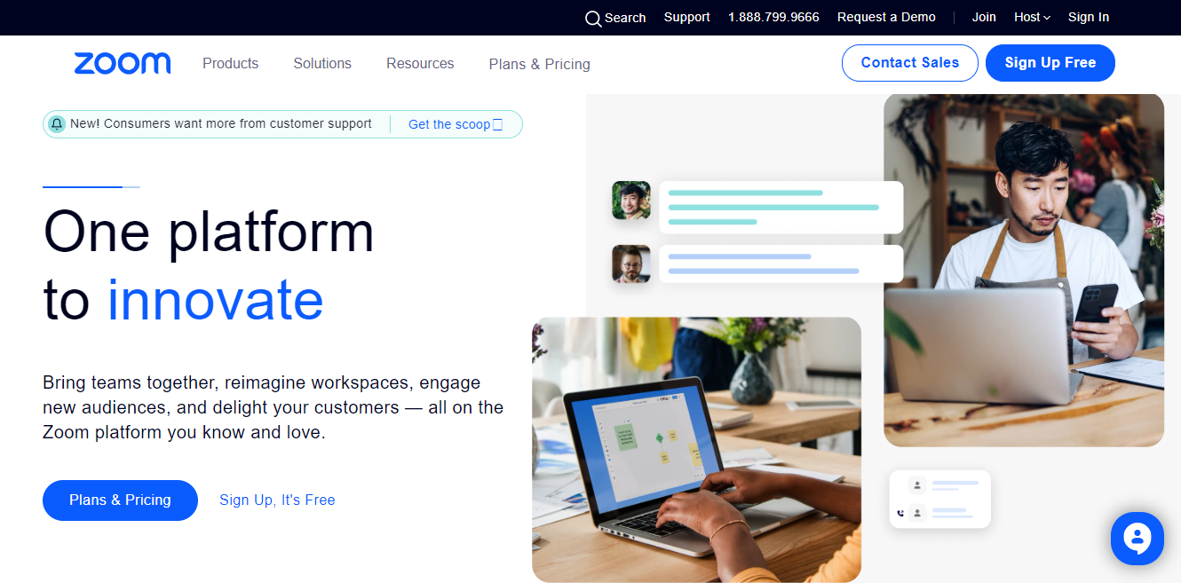Click the blue Plans & Pricing button
Image resolution: width=1181 pixels, height=583 pixels.
[x=120, y=500]
